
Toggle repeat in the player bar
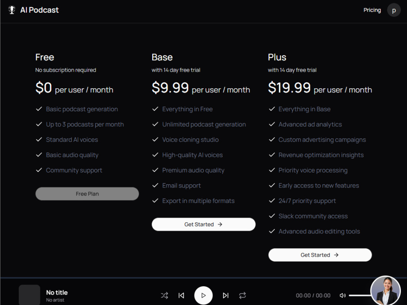point(243,295)
